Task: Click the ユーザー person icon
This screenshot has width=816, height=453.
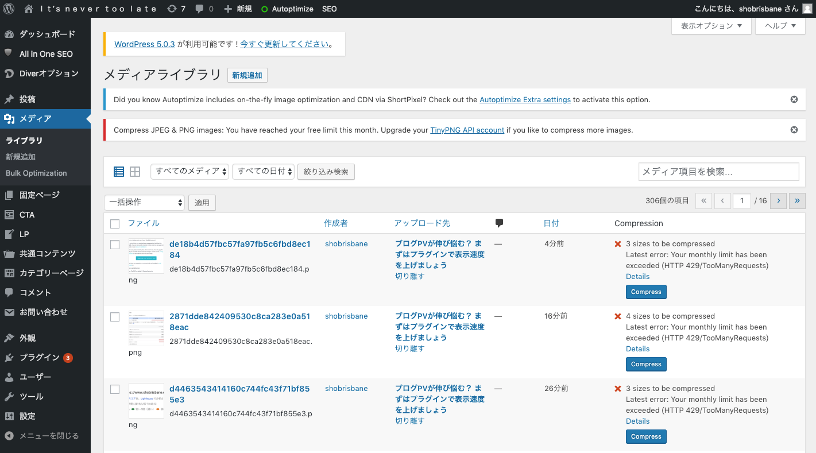Action: pos(9,377)
